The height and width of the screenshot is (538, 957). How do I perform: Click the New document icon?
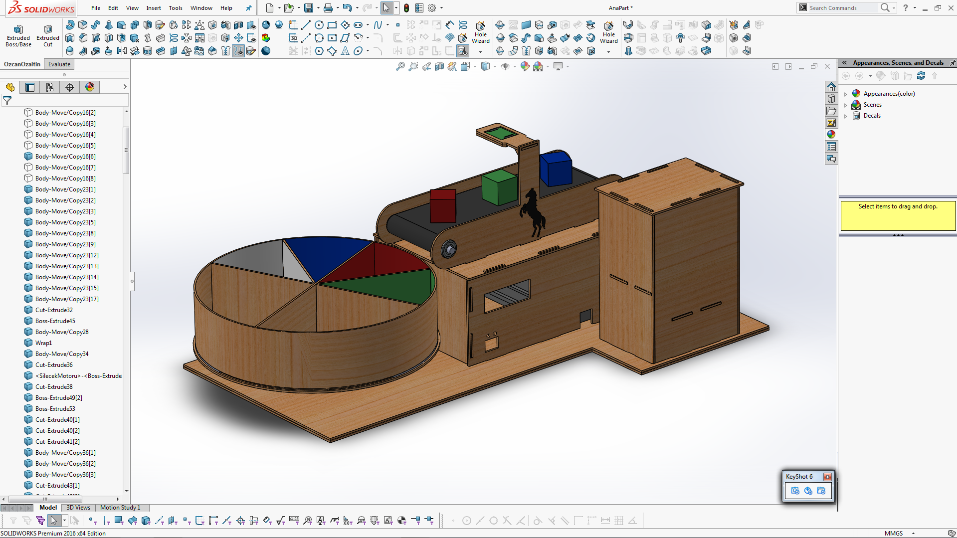(x=270, y=8)
